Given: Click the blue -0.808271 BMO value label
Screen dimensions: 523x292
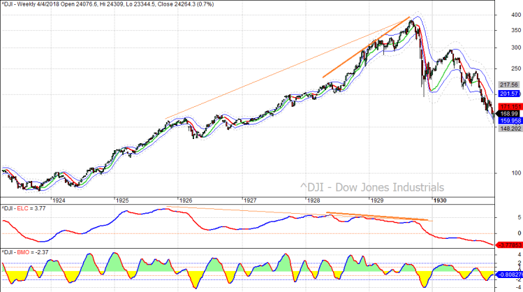Looking at the screenshot, I should coord(508,275).
